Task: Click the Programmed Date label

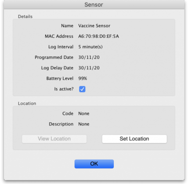Action: click(x=54, y=57)
